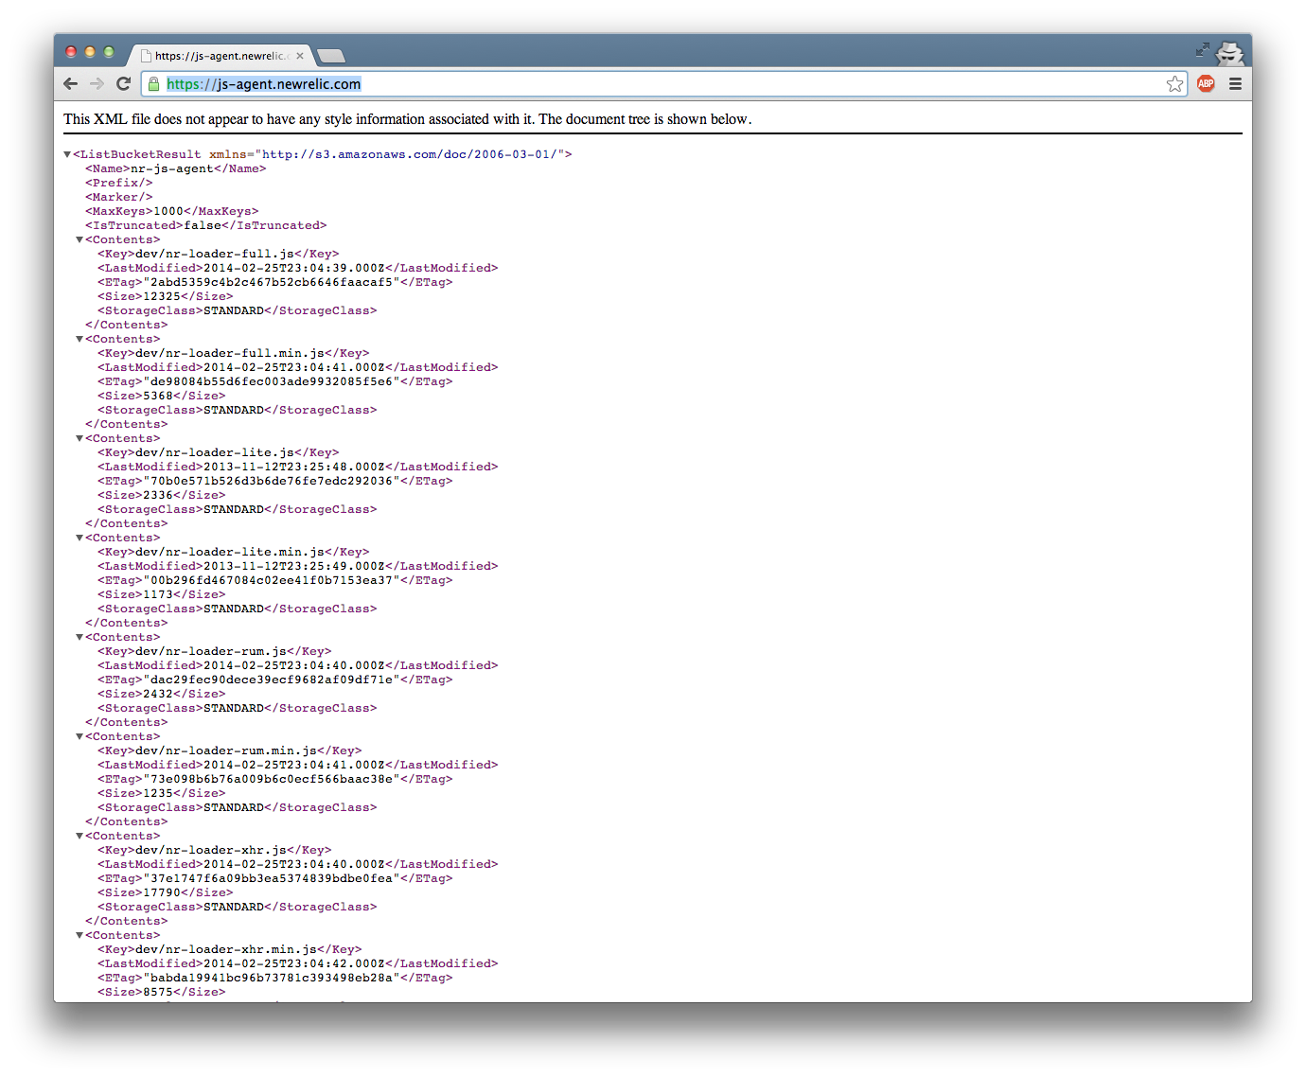Click the Size value 1173
The height and width of the screenshot is (1077, 1306).
[x=158, y=594]
